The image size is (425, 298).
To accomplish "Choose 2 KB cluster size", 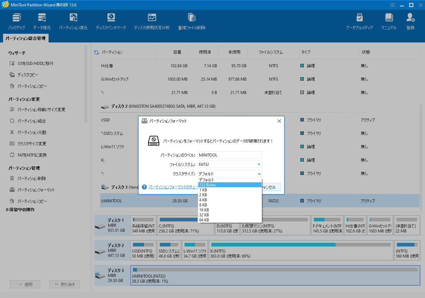I will point(230,195).
